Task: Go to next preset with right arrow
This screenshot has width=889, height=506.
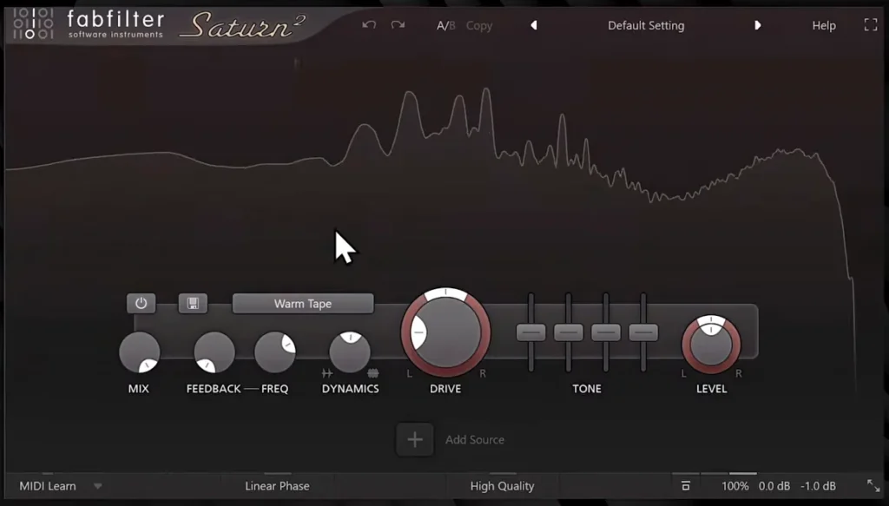Action: pos(757,25)
